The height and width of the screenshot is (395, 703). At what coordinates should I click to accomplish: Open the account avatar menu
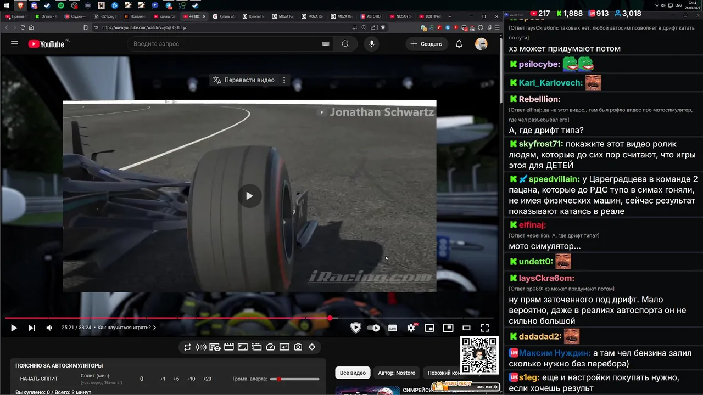(x=481, y=44)
